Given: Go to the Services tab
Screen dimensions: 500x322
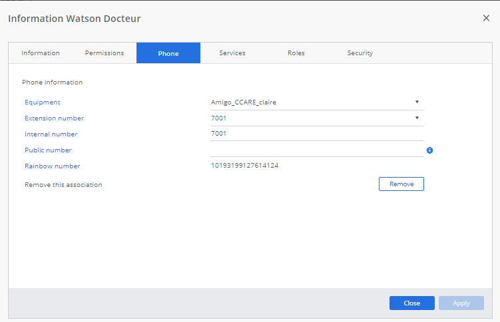Looking at the screenshot, I should click(232, 53).
